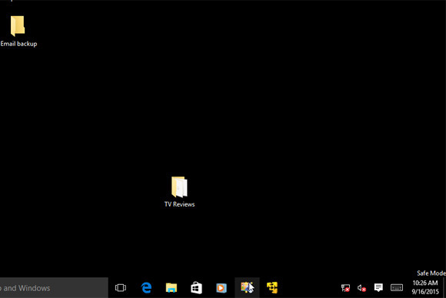This screenshot has width=446, height=298.
Task: Click the Show desktop strip past the clock
Action: point(444,288)
